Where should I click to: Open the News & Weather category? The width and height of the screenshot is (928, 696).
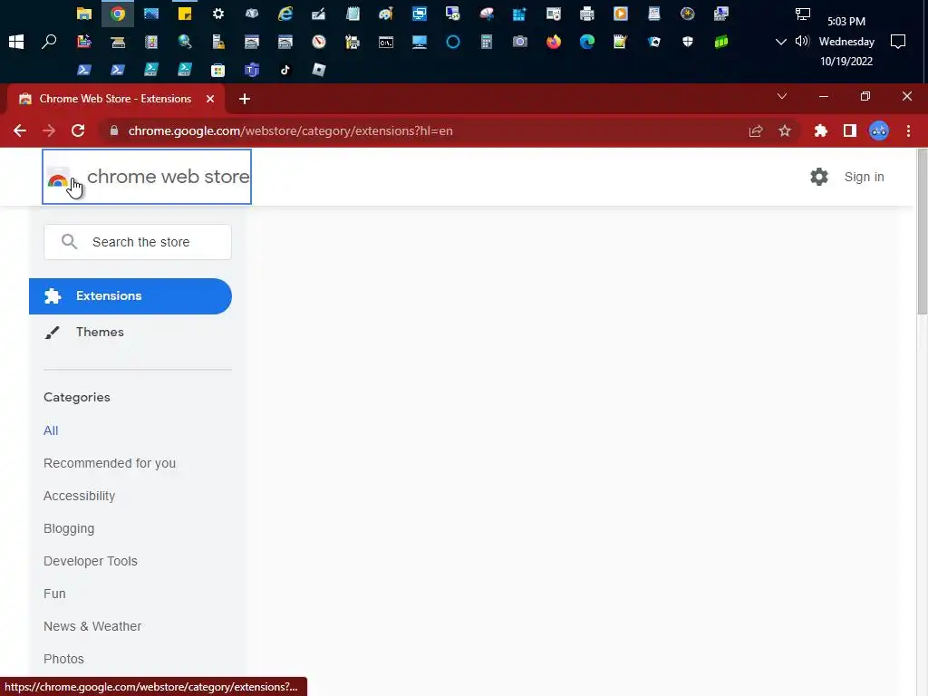point(92,626)
